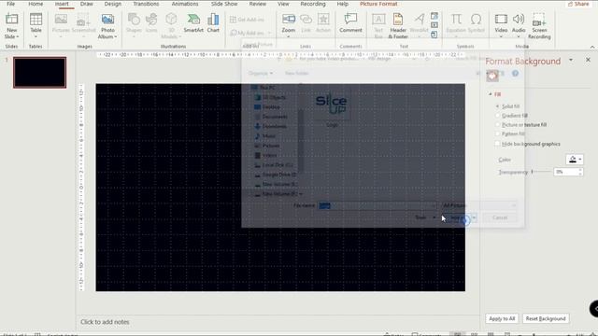Open the Slide Show tab

pyautogui.click(x=224, y=4)
